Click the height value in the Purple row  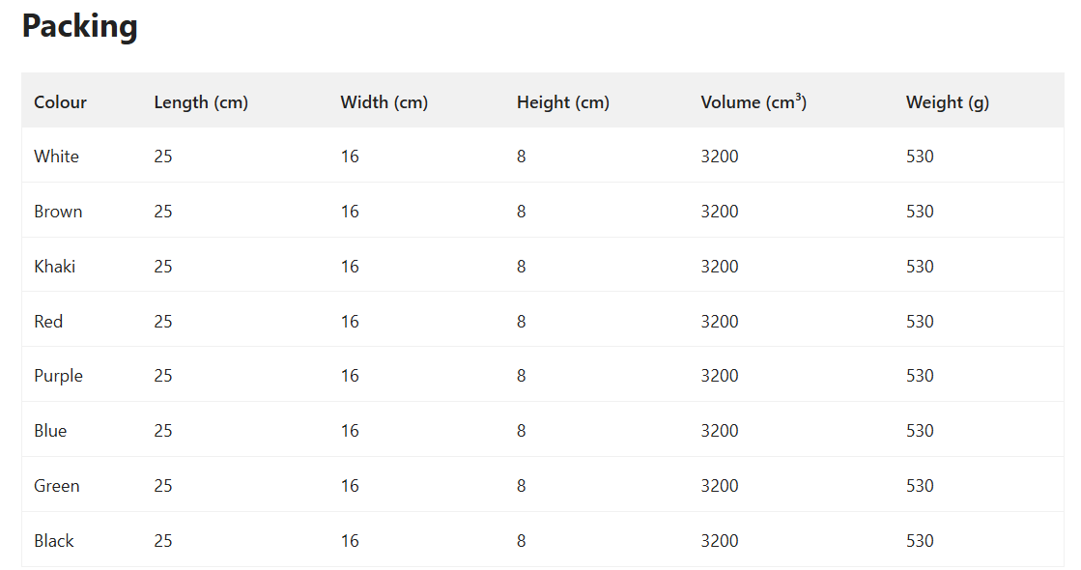522,376
